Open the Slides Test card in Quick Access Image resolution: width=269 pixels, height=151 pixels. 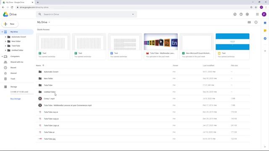(x=232, y=47)
